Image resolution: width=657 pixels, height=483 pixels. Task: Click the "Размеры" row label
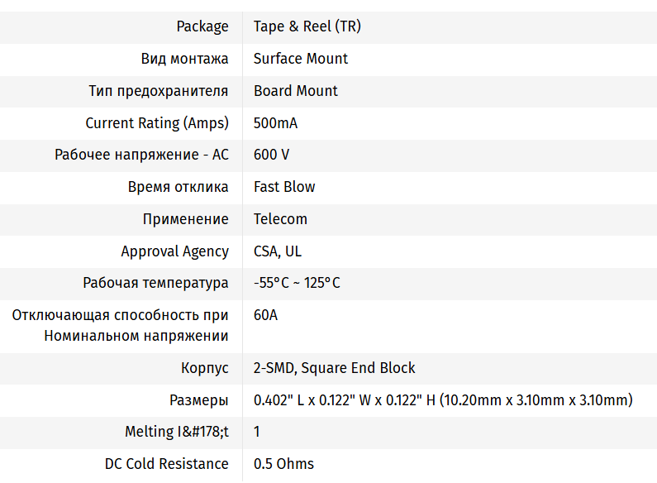point(198,400)
